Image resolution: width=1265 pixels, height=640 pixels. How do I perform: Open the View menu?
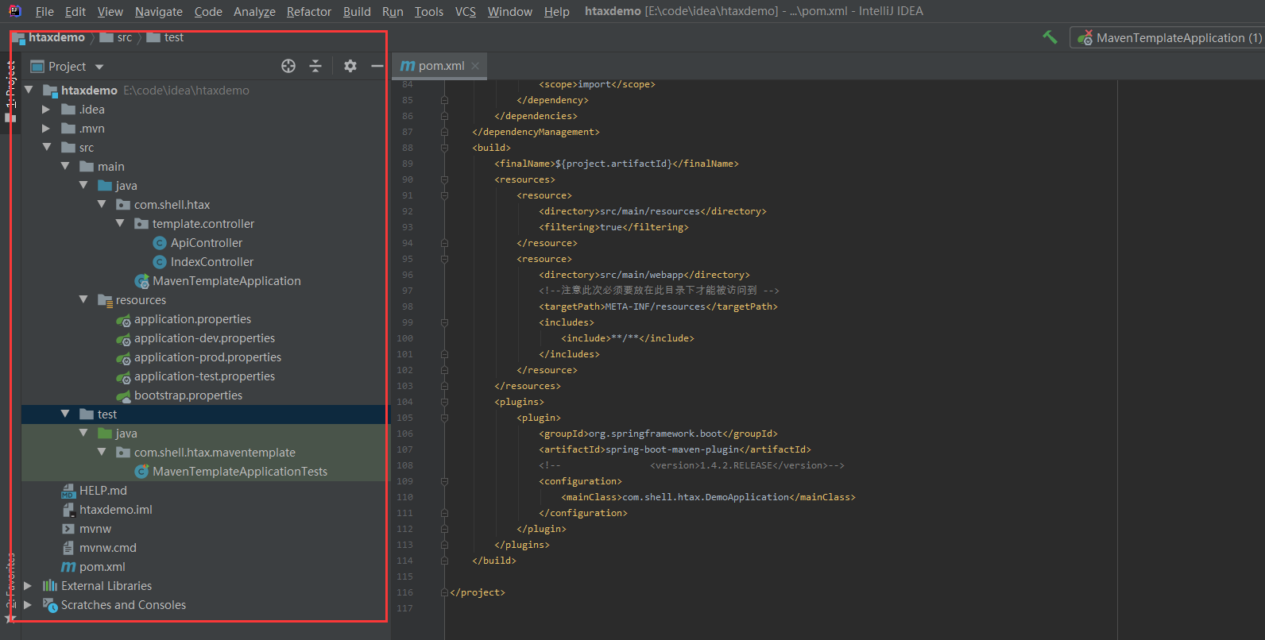(110, 11)
